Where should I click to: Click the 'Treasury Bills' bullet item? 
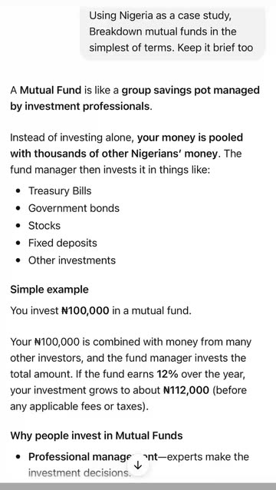[60, 190]
